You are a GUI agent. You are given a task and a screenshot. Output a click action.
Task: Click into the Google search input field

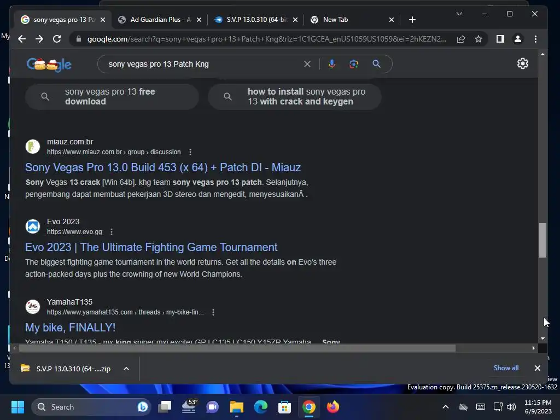click(x=203, y=64)
